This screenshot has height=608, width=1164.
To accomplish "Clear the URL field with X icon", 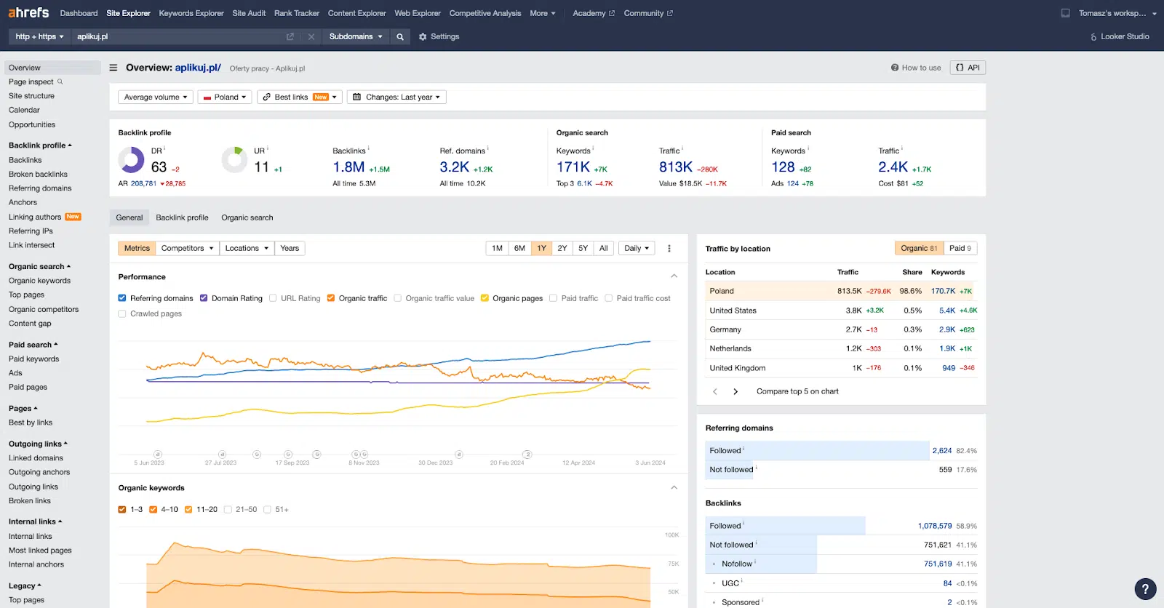I will point(311,36).
